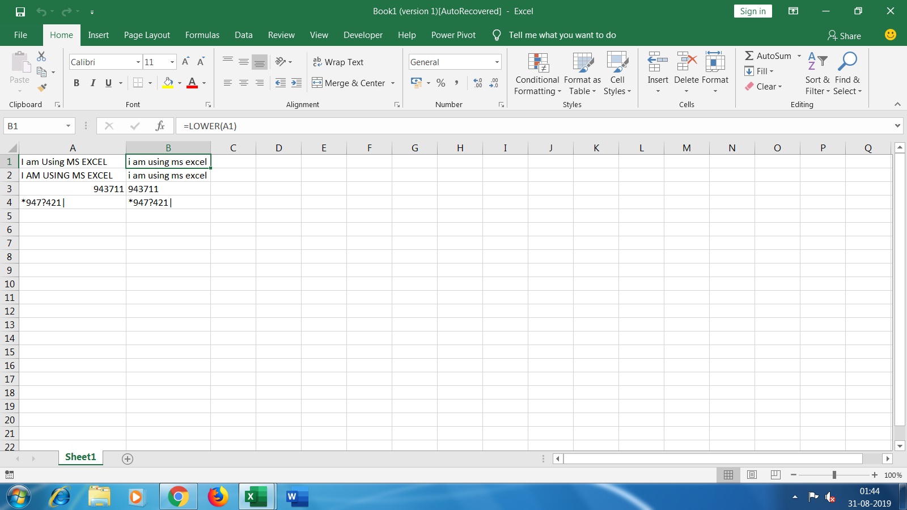Click the Comma Style icon

457,83
